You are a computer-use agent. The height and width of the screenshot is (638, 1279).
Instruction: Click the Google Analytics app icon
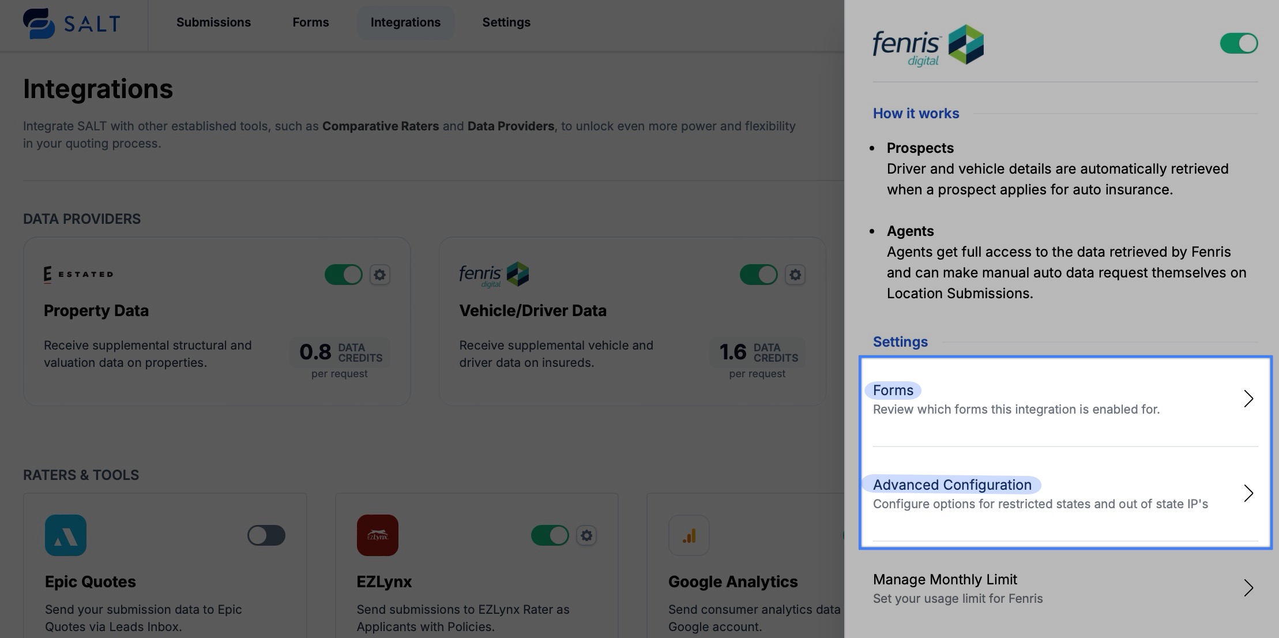click(x=689, y=535)
